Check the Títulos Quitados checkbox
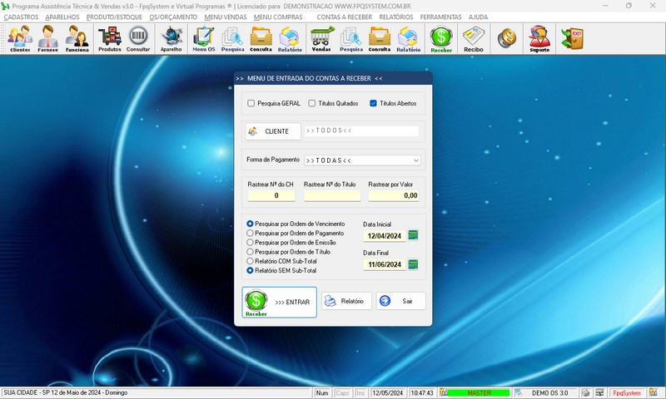 312,104
